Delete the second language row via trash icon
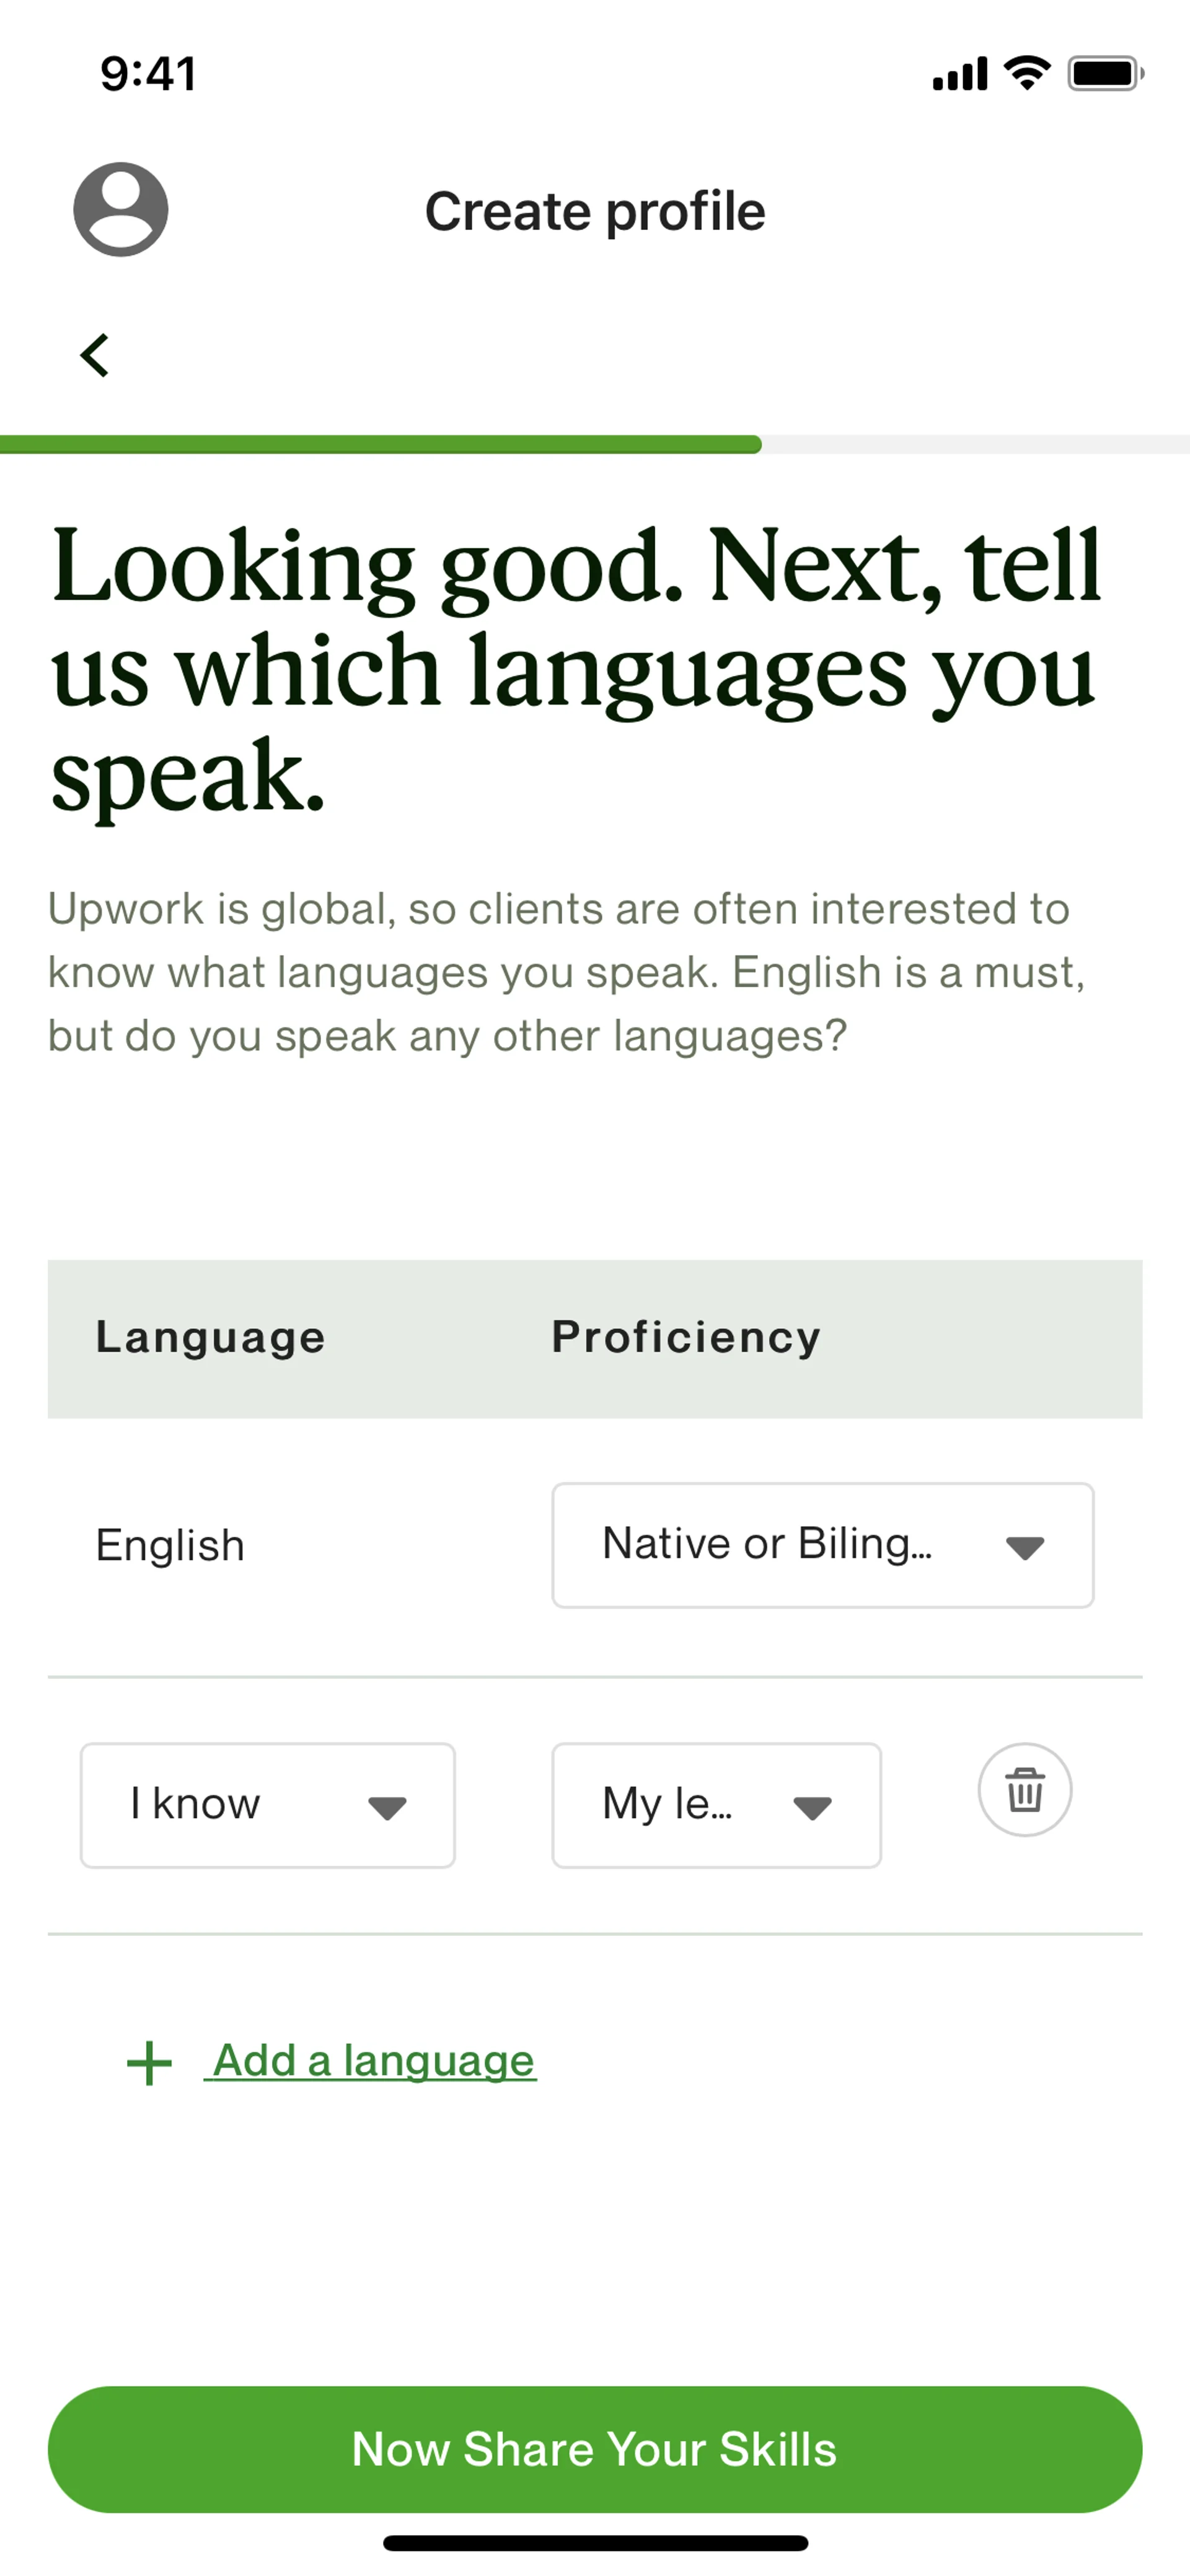Screen dimensions: 1190x2576 (x=1024, y=1789)
